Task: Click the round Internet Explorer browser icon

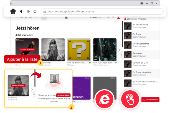Action: point(104,99)
